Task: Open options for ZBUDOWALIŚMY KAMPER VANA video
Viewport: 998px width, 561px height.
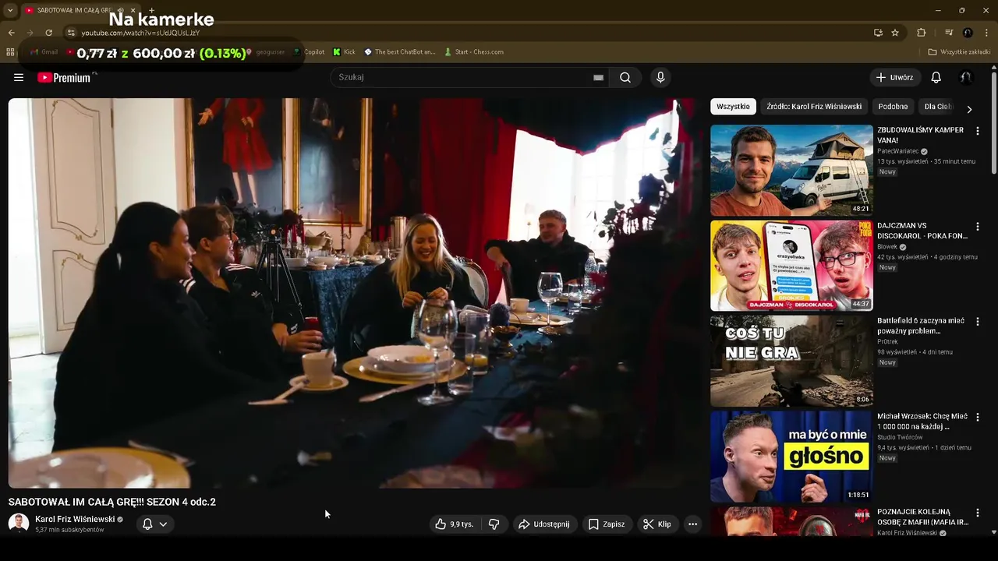Action: (x=978, y=131)
